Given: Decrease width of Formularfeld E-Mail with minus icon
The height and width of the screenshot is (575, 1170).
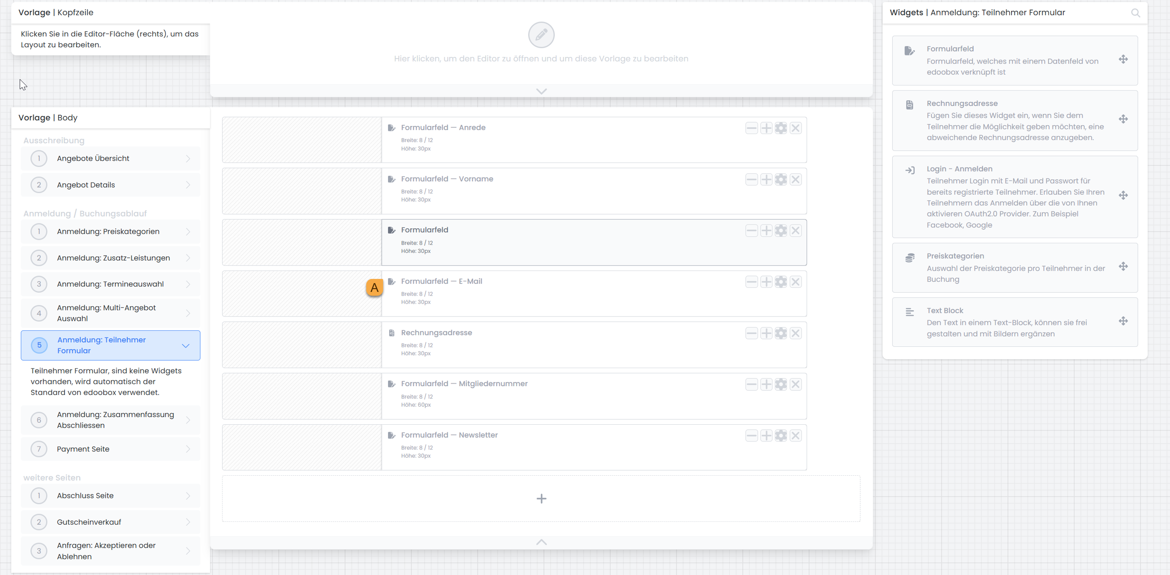Looking at the screenshot, I should tap(751, 282).
